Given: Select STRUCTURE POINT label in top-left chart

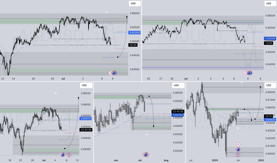Looking at the screenshot, I should click(77, 45).
